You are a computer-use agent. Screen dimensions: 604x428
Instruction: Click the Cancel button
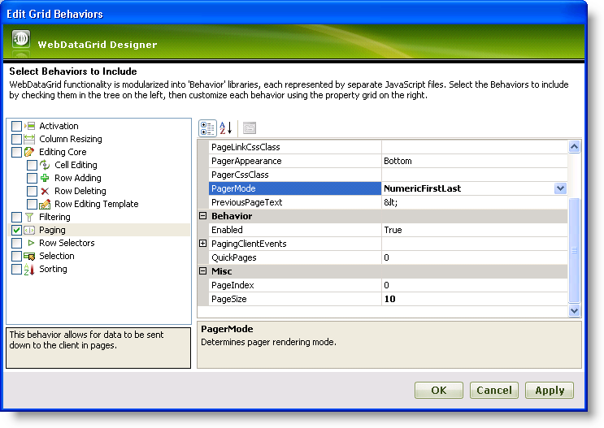pos(493,391)
